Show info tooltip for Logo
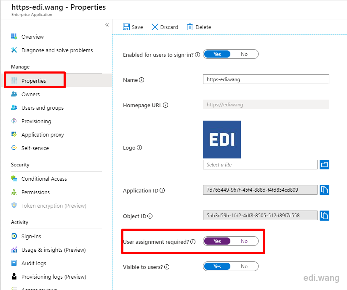 139,148
